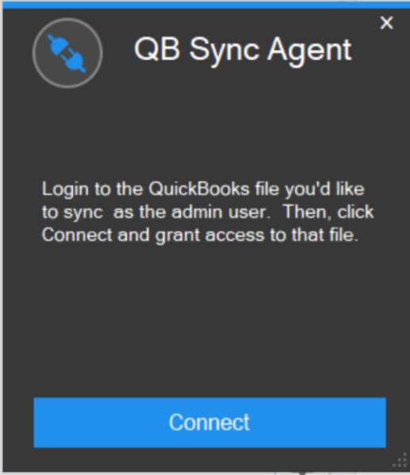This screenshot has height=475, width=410.
Task: Click the word Agent in the header
Action: coord(309,52)
